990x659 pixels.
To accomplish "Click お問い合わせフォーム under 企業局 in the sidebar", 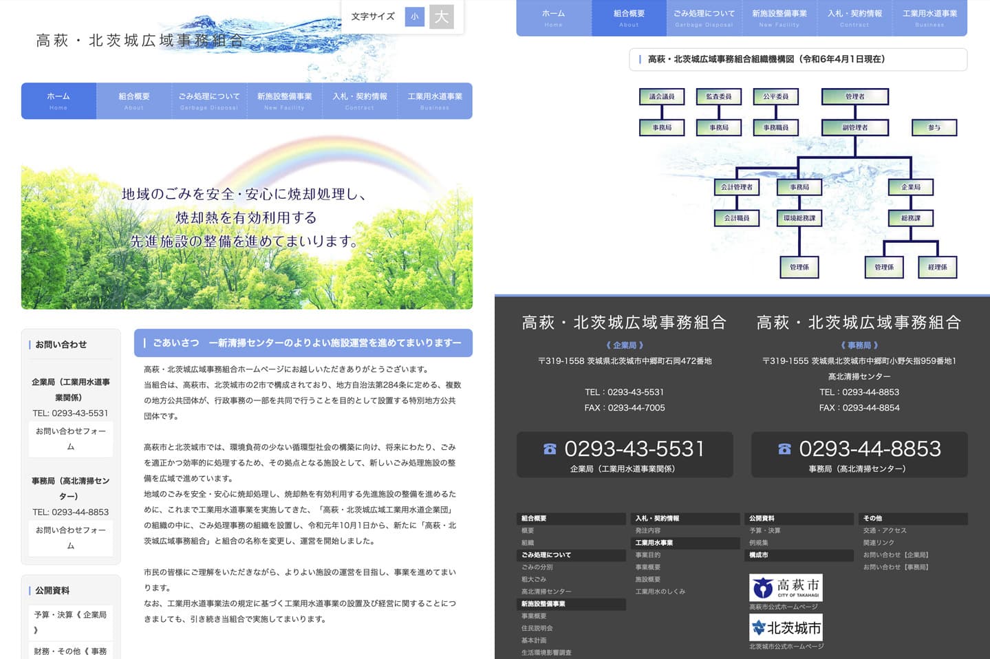I will [x=71, y=439].
